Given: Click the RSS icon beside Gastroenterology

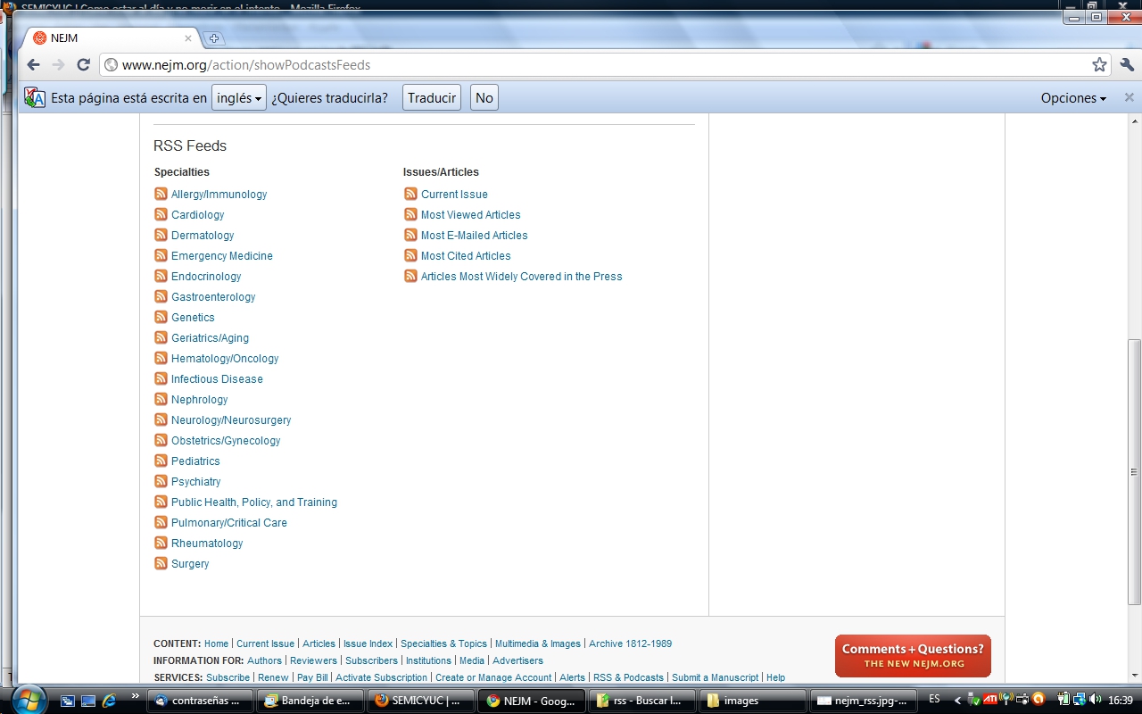Looking at the screenshot, I should pos(161,296).
